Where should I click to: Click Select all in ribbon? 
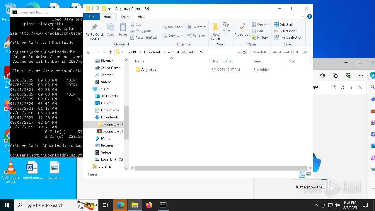pyautogui.click(x=283, y=25)
